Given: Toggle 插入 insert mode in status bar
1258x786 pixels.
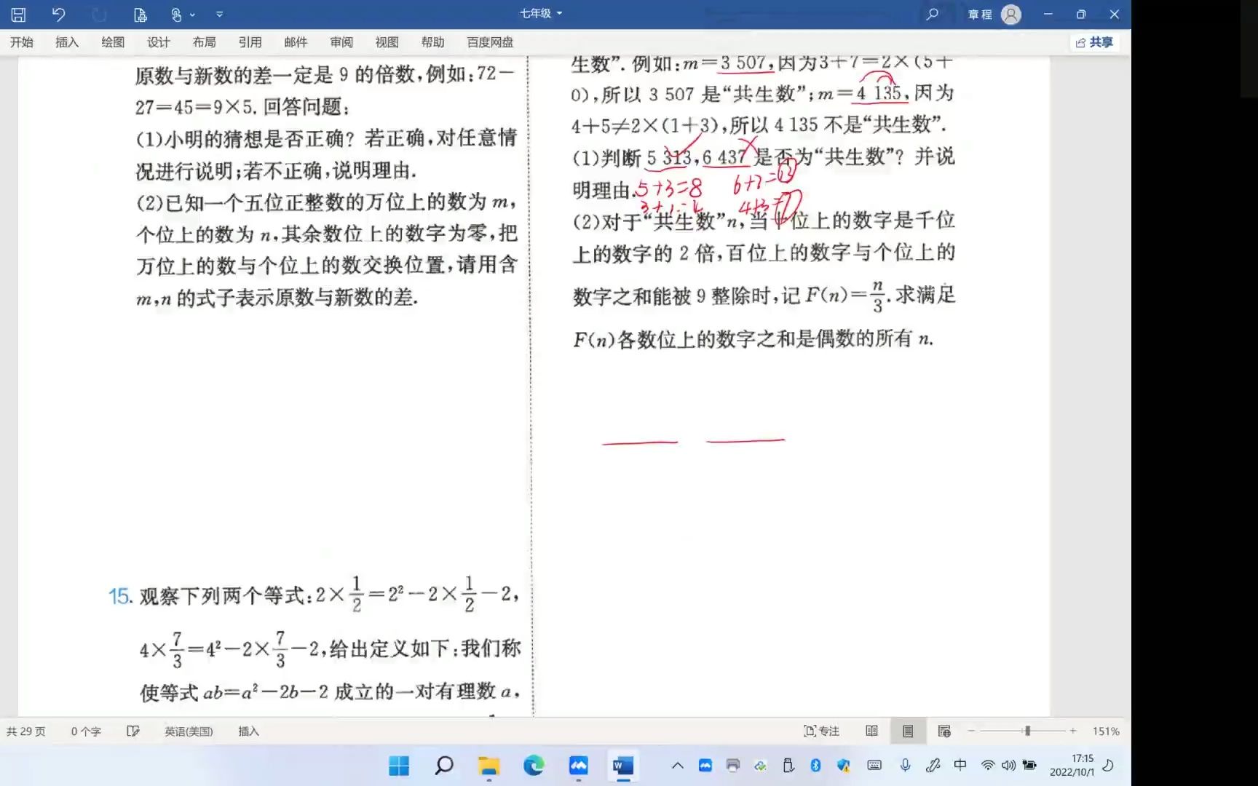Looking at the screenshot, I should pyautogui.click(x=248, y=731).
